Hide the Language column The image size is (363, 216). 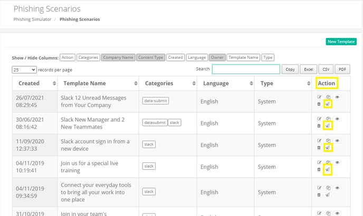pos(197,57)
